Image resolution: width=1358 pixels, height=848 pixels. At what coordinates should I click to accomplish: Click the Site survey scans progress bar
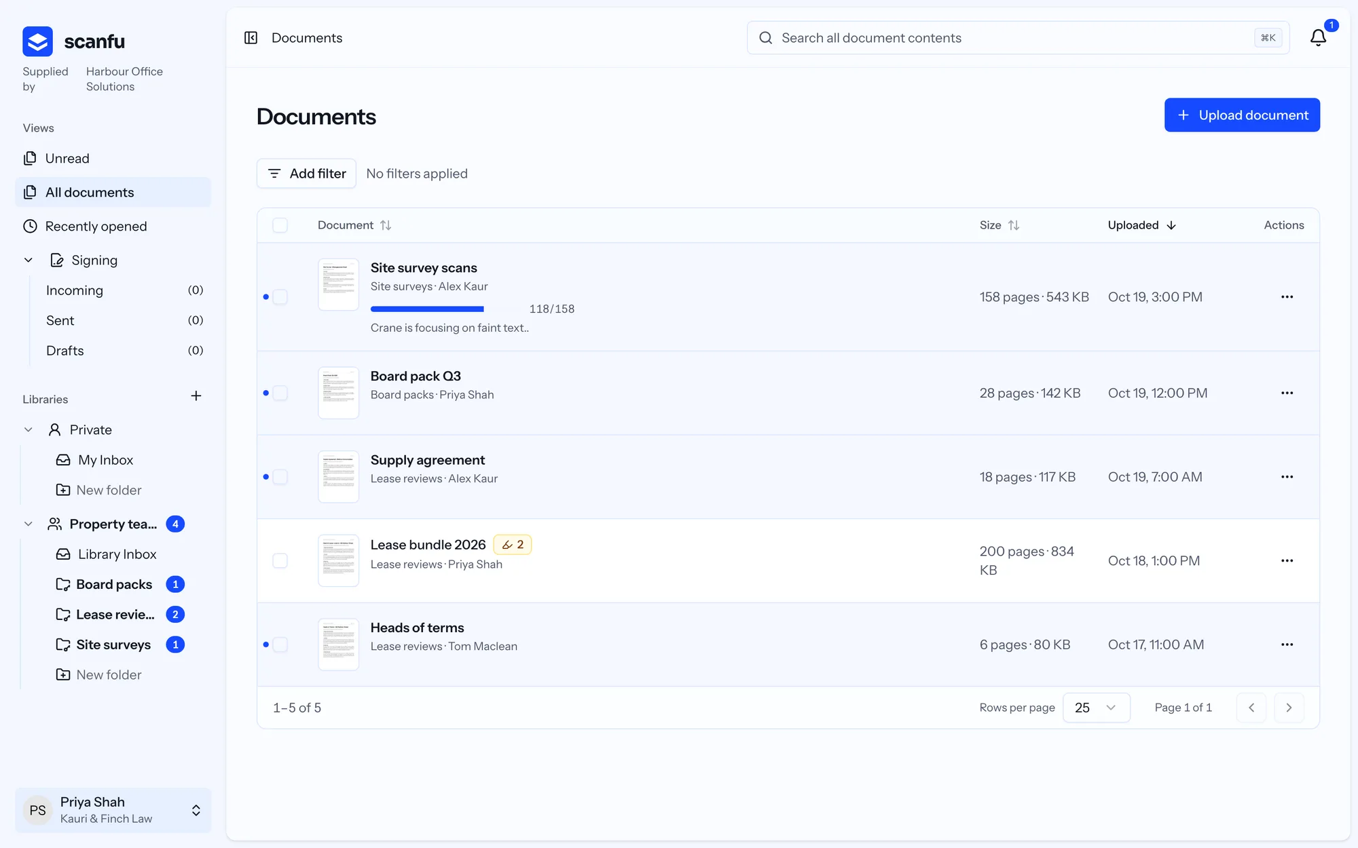(446, 309)
